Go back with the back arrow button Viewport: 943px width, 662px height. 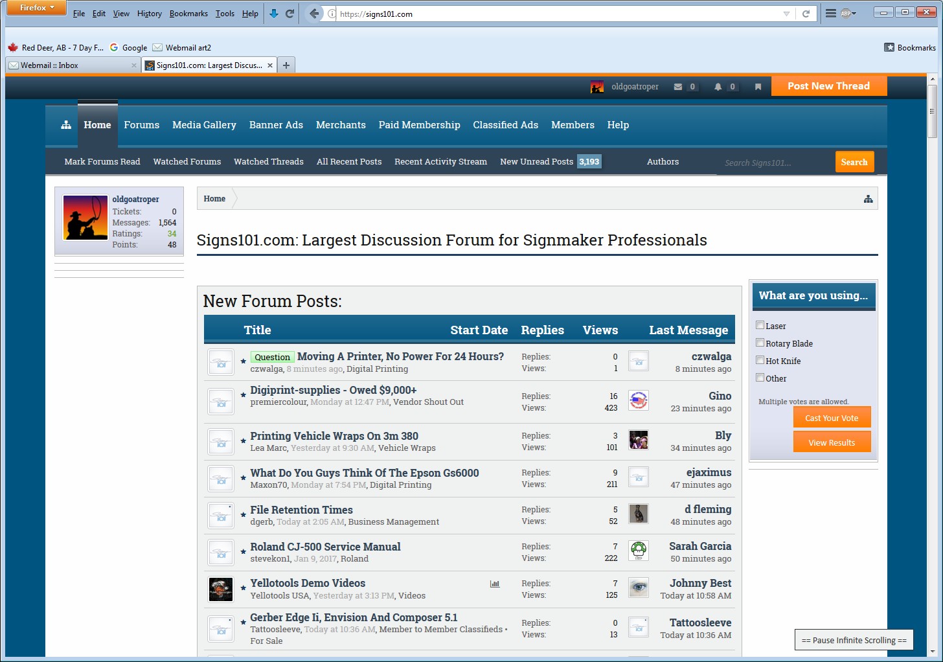(314, 14)
